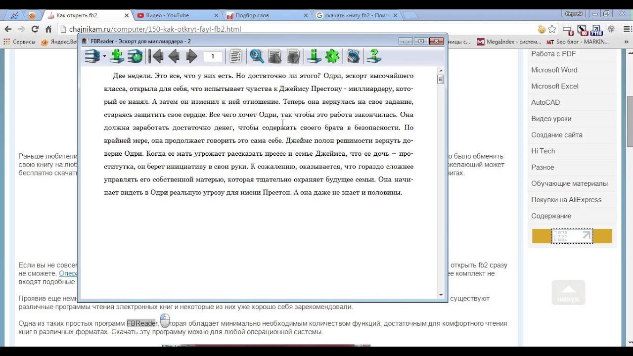Open FBReader help question mark icon
This screenshot has height=356, width=633.
pyautogui.click(x=374, y=56)
